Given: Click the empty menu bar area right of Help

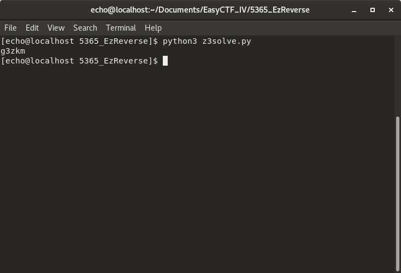Looking at the screenshot, I should [x=273, y=28].
